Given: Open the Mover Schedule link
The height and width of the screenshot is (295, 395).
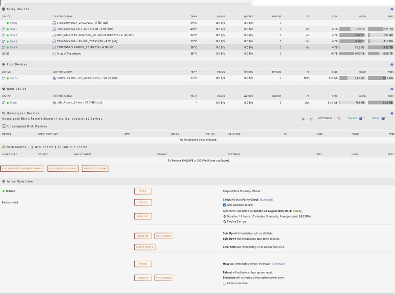Looking at the screenshot, I should [278, 264].
